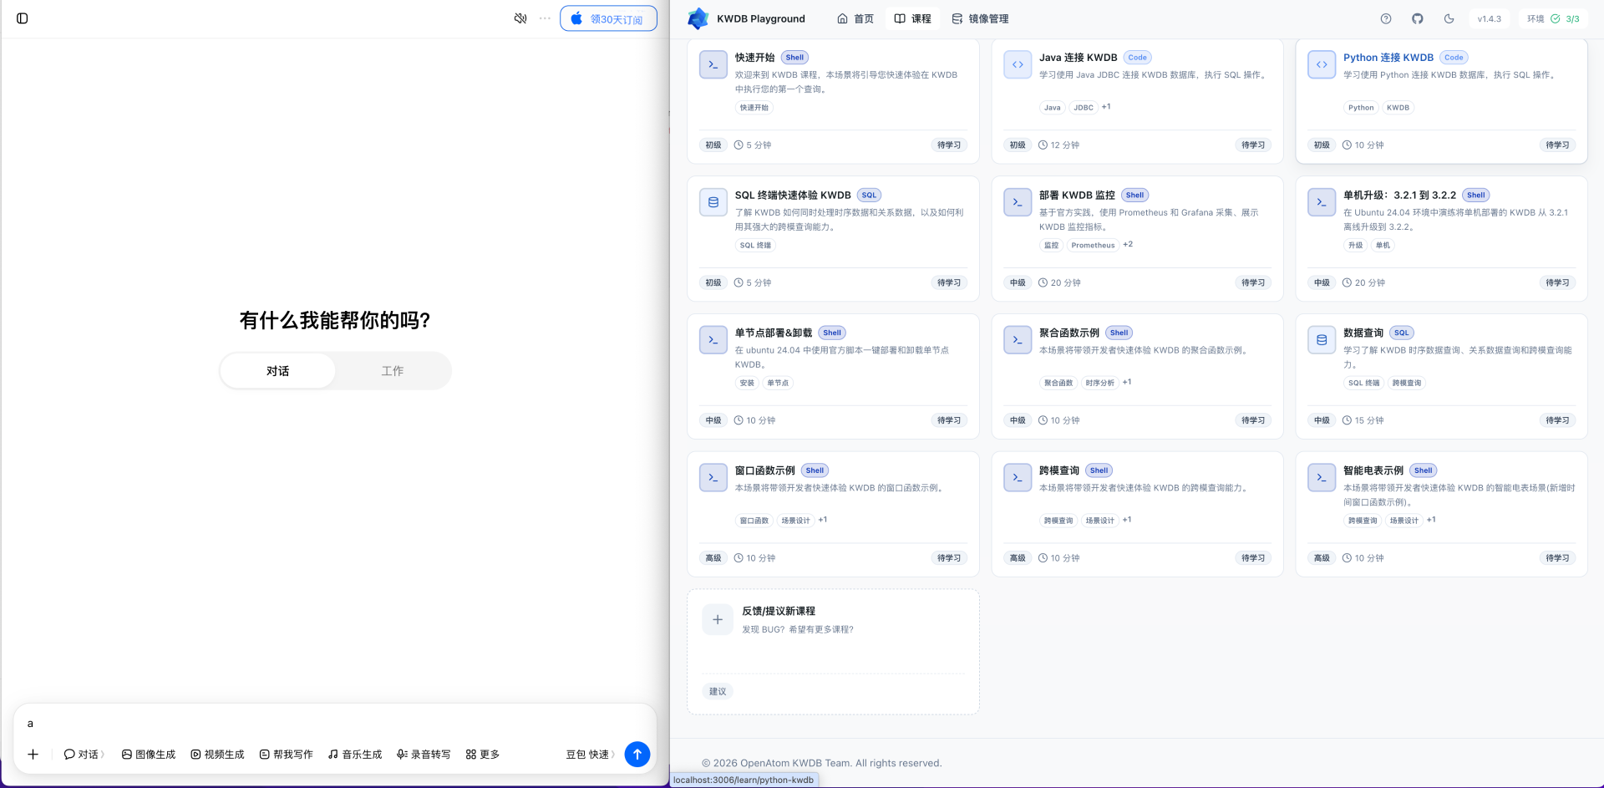Select the 对话 mode tab
The width and height of the screenshot is (1604, 788).
pos(277,371)
